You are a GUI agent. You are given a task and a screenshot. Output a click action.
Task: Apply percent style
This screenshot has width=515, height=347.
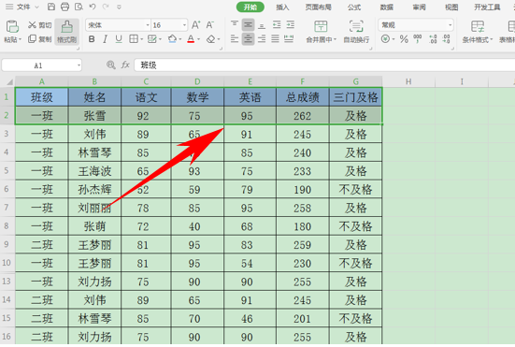[404, 39]
